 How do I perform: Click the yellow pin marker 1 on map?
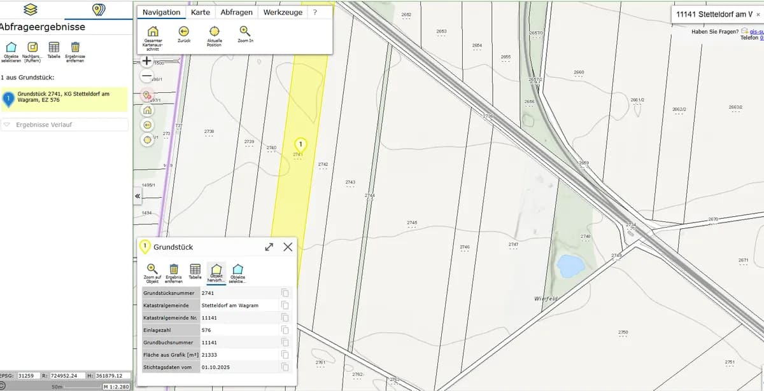(x=301, y=145)
